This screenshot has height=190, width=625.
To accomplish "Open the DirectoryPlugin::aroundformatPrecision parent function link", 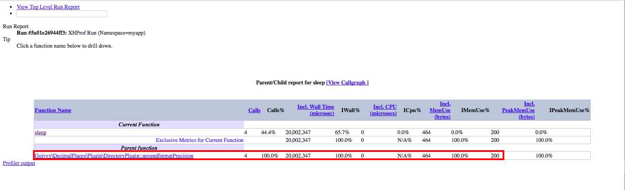I will tap(114, 156).
